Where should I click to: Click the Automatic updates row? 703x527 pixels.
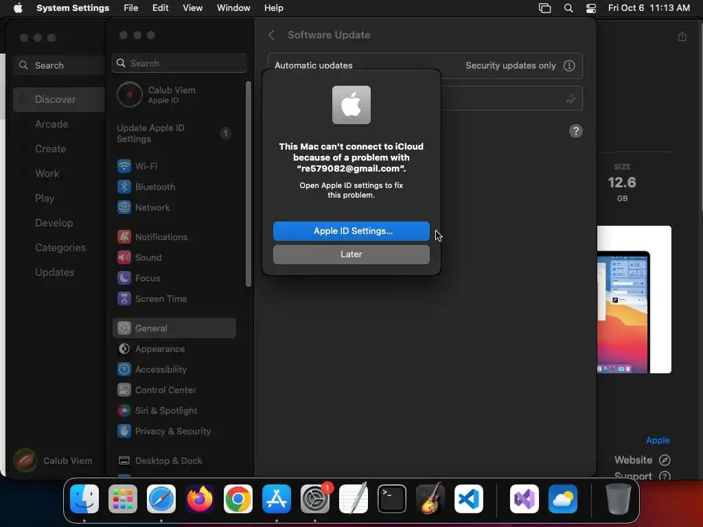425,65
